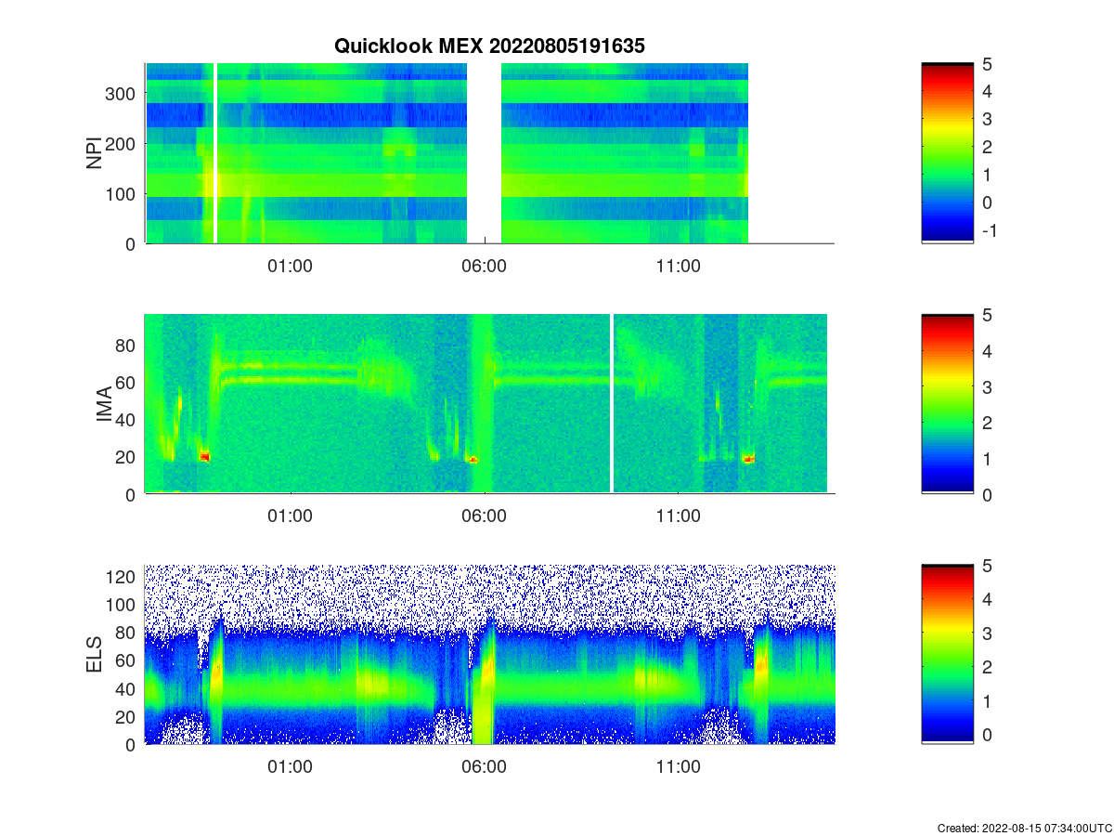Click the 5 value on IMA colorbar
Image resolution: width=1114 pixels, height=836 pixels.
pos(988,315)
